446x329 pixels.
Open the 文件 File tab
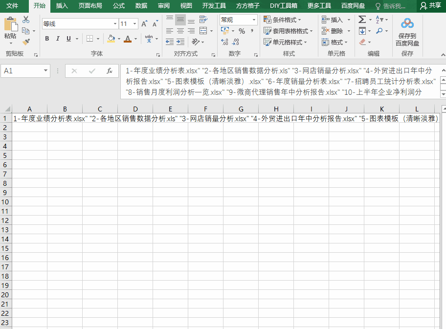12,6
